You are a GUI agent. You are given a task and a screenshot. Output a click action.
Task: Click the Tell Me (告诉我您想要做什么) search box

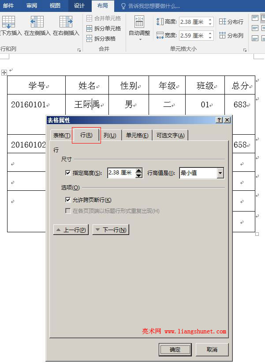tap(150, 6)
